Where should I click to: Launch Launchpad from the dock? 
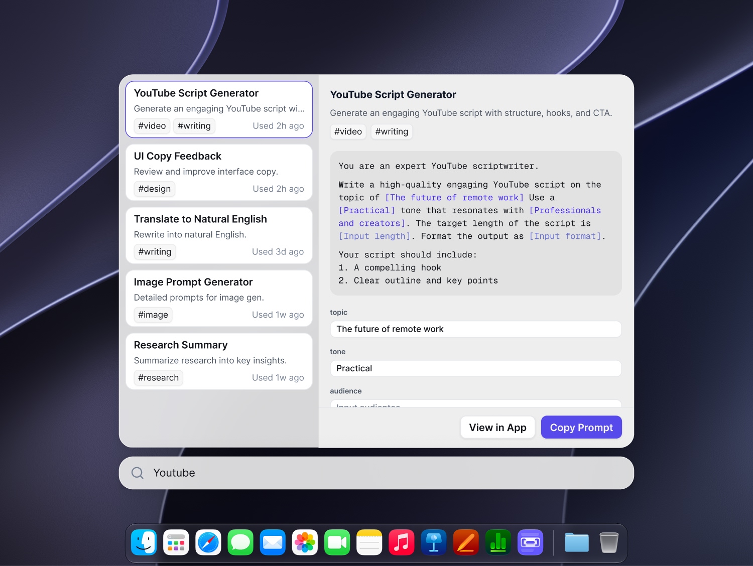click(x=176, y=542)
